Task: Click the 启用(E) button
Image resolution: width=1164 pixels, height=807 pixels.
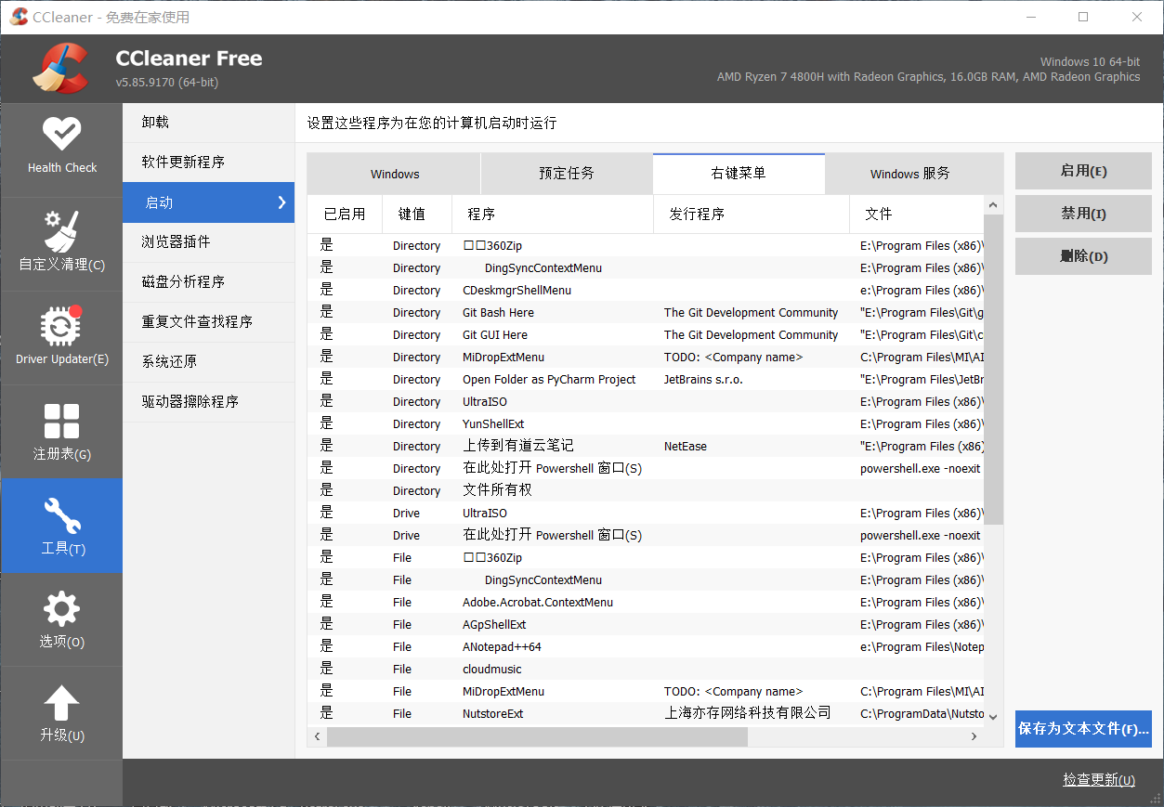Action: pyautogui.click(x=1083, y=171)
